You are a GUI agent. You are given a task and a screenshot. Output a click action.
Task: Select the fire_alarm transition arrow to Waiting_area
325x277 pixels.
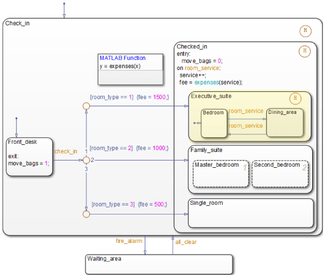point(145,245)
